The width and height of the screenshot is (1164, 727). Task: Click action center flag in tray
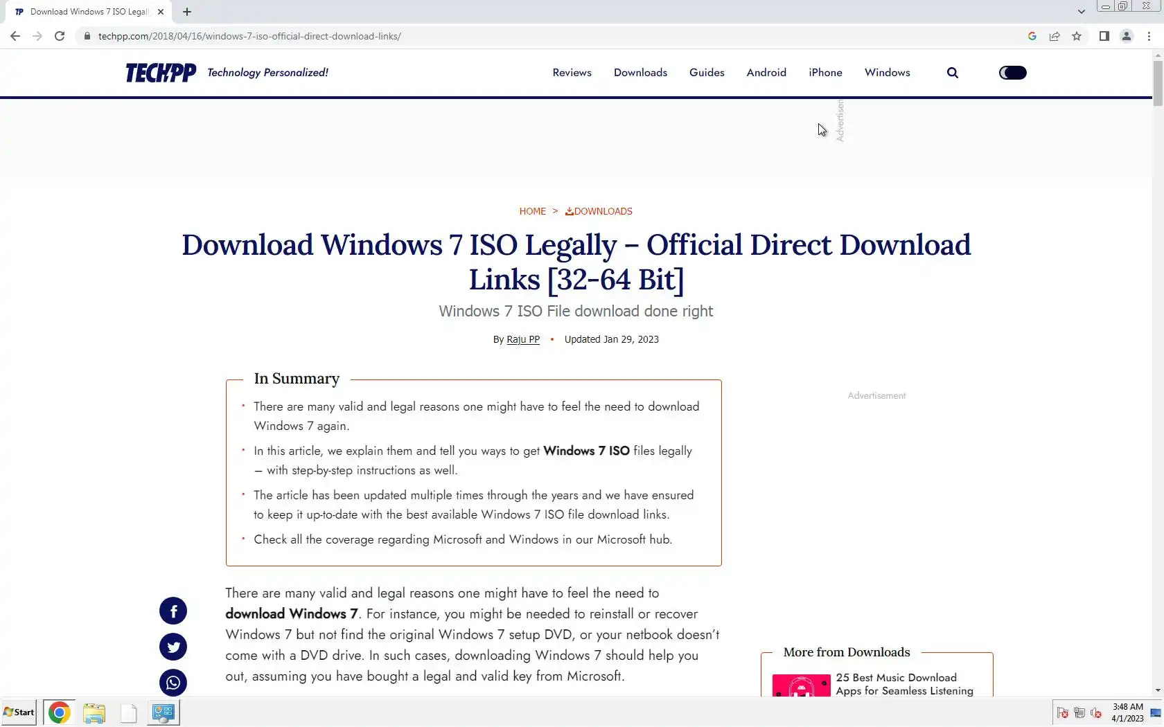pos(1063,712)
